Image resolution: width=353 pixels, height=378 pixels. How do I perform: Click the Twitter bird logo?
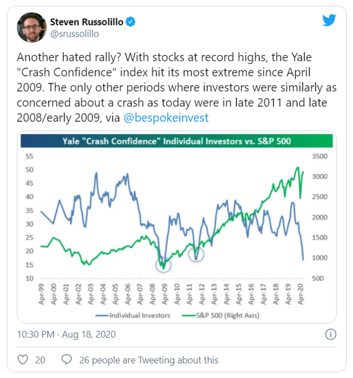tap(330, 21)
